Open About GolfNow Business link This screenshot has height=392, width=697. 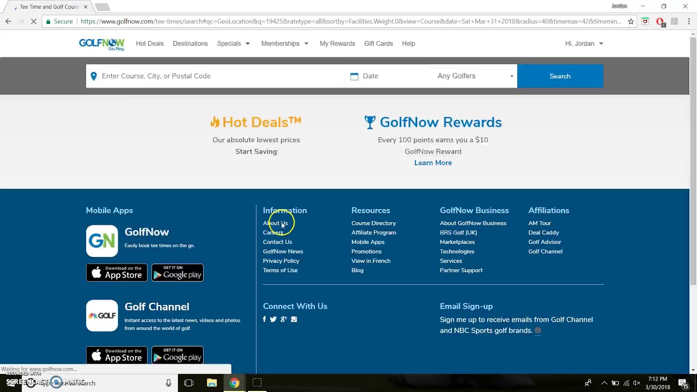click(x=473, y=223)
